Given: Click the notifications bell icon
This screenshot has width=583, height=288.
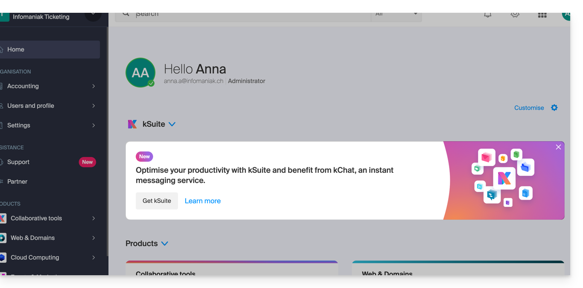Looking at the screenshot, I should coord(487,15).
